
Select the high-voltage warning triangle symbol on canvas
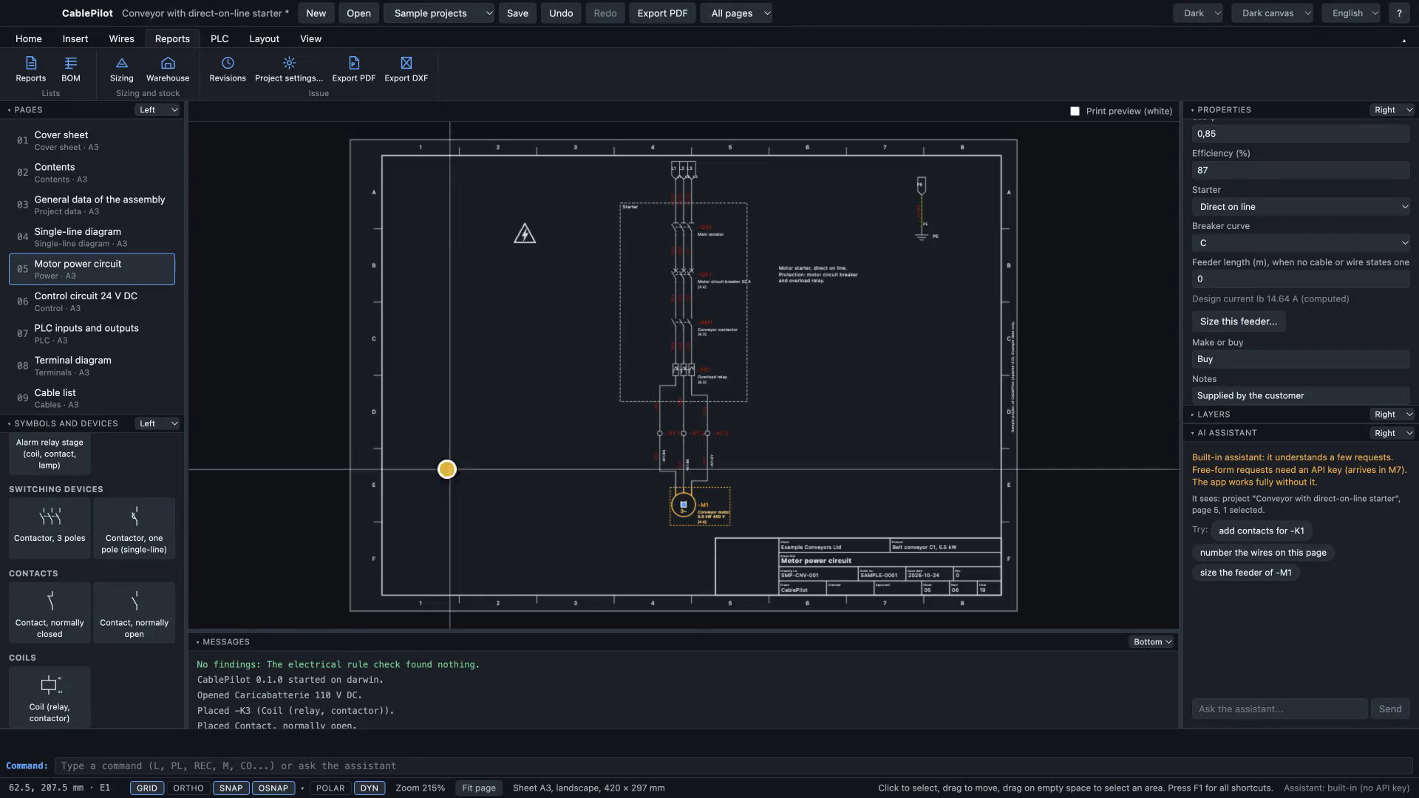(x=525, y=234)
